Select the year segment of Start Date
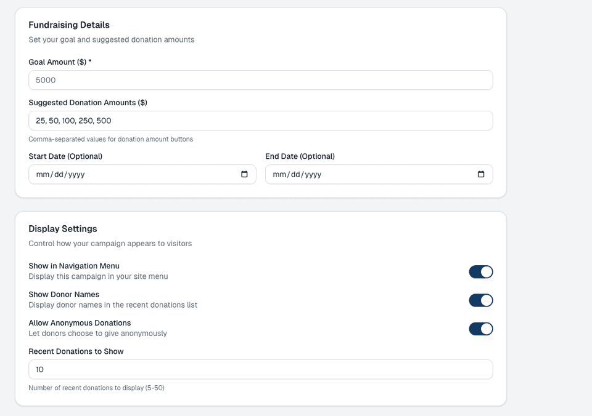This screenshot has width=592, height=416. click(76, 175)
